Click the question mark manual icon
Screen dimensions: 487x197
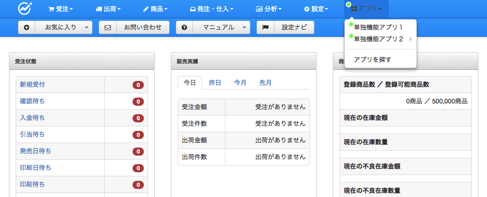pos(184,27)
